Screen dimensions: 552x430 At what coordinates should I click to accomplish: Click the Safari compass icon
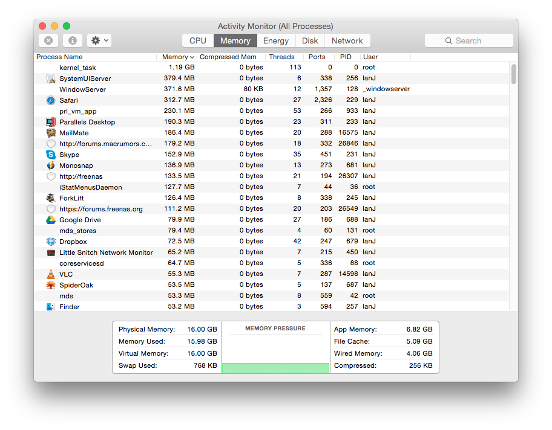51,100
